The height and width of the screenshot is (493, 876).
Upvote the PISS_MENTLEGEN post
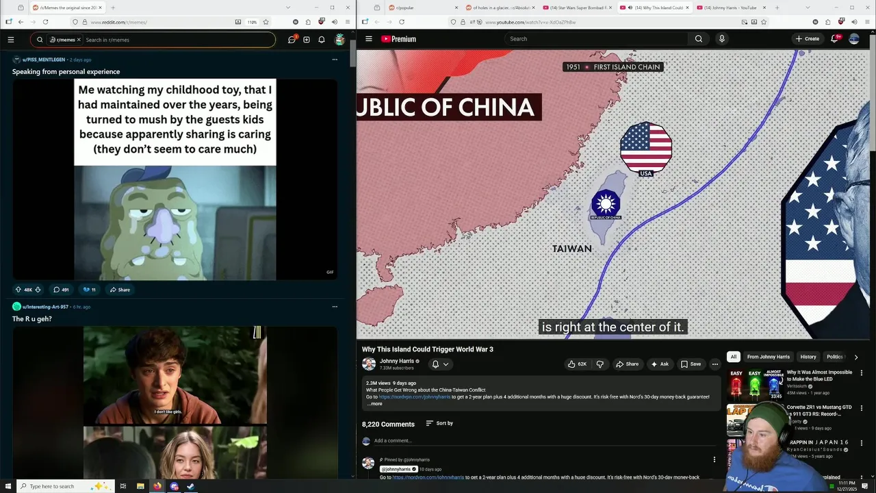[x=18, y=290]
